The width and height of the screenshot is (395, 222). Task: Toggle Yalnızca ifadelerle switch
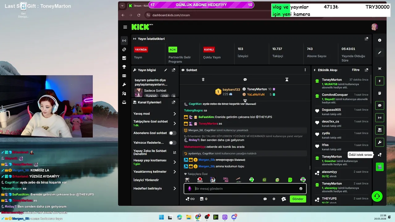[173, 143]
